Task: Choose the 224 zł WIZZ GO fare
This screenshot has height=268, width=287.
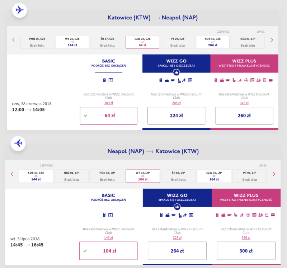Action: [x=176, y=116]
